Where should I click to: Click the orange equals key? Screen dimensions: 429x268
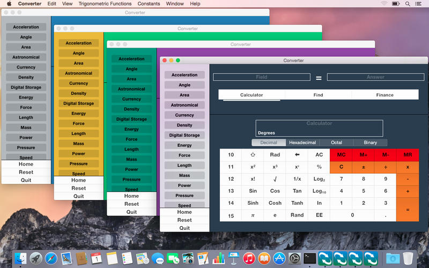(408, 210)
